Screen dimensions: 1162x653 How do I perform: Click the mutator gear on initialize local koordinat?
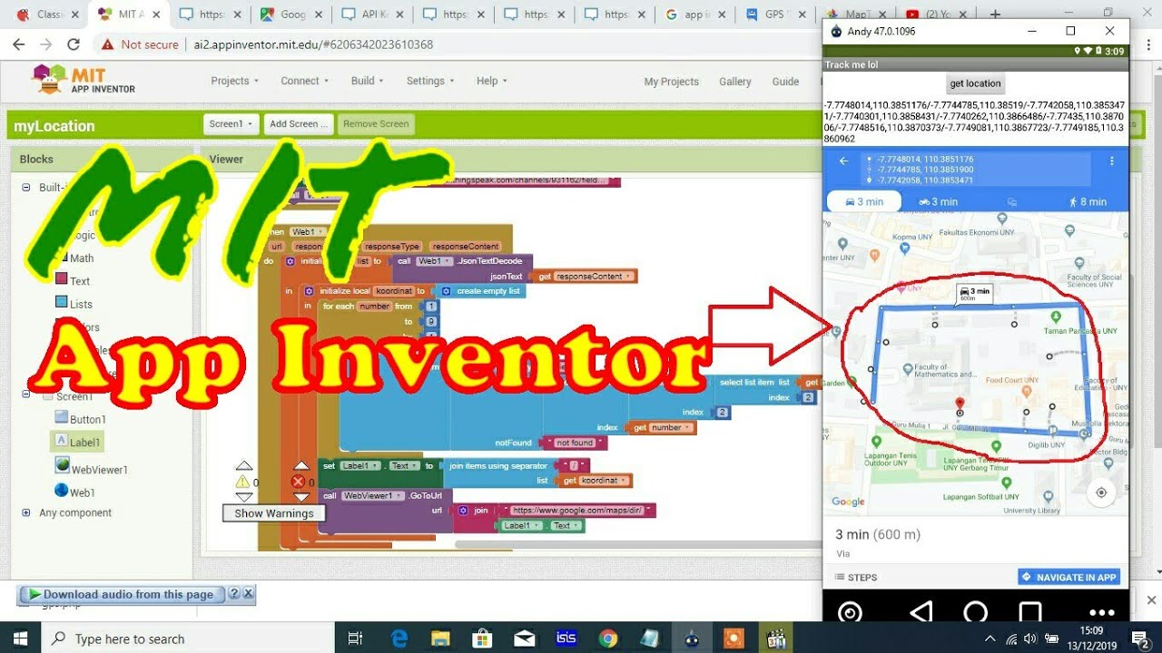coord(310,291)
